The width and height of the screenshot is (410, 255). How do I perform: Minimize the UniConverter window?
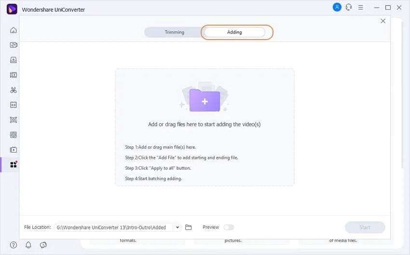[x=377, y=8]
